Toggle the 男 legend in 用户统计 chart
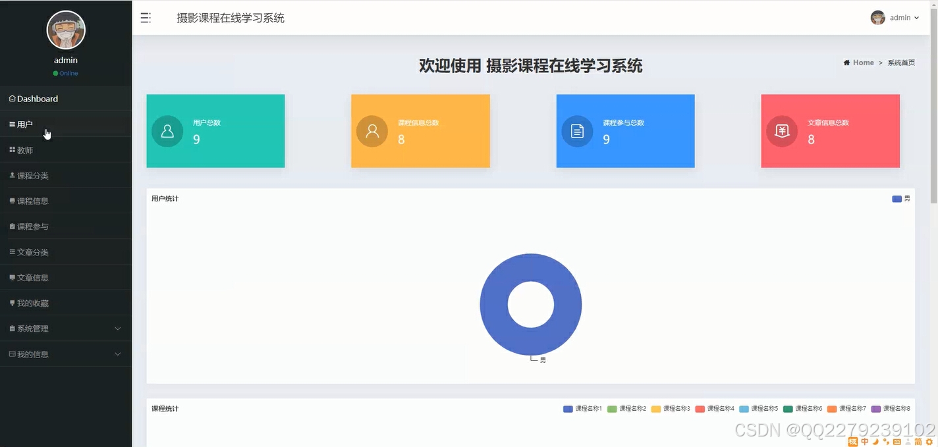This screenshot has width=938, height=447. tap(901, 198)
